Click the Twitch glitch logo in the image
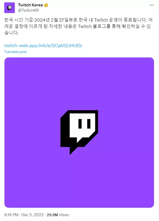The width and height of the screenshot is (159, 221). point(79,132)
